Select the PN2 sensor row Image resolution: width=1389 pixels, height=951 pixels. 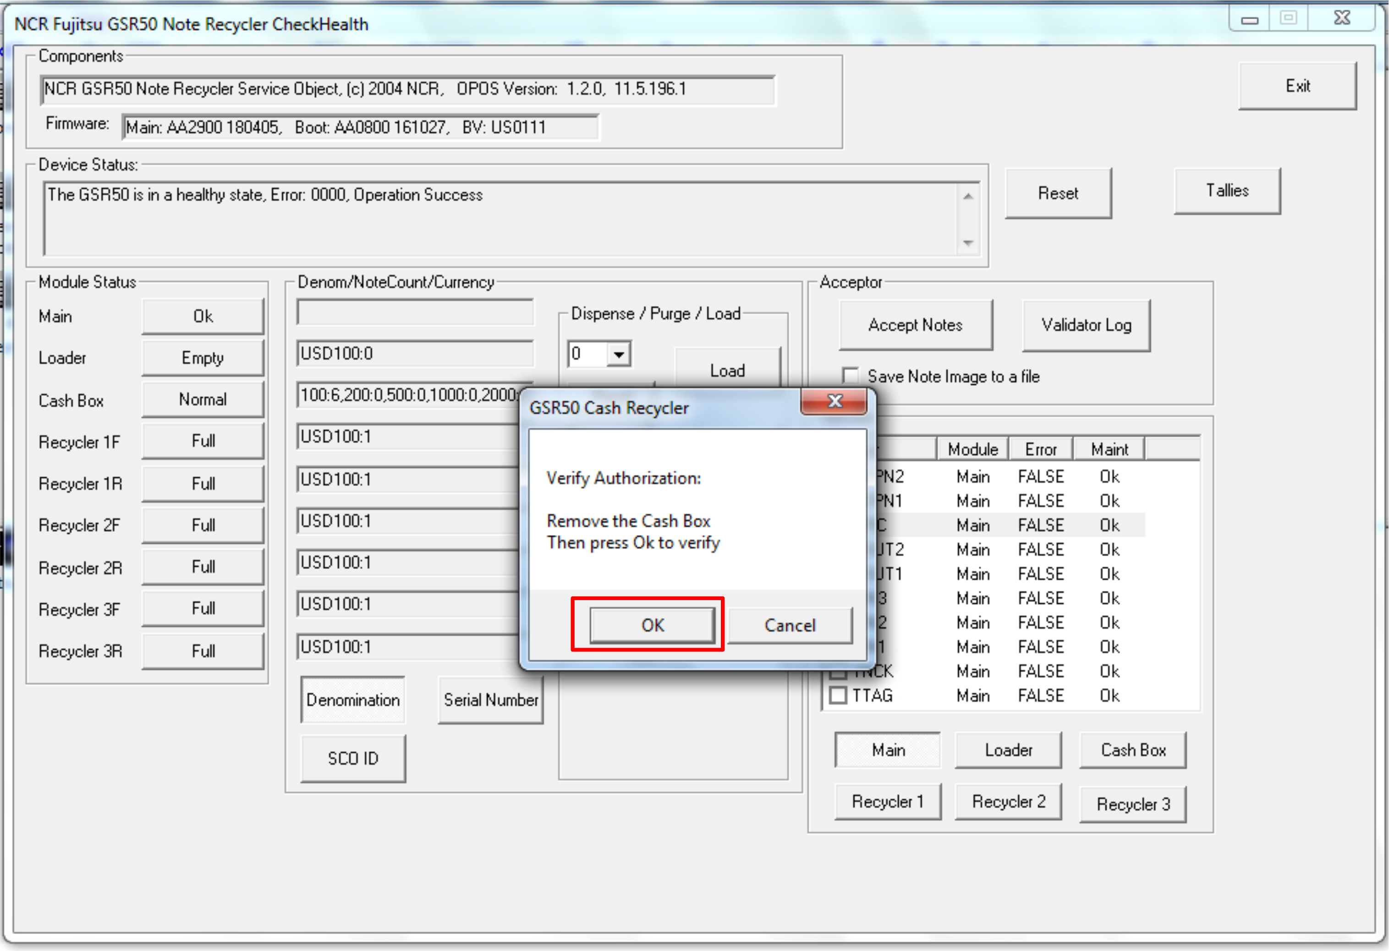click(1010, 477)
